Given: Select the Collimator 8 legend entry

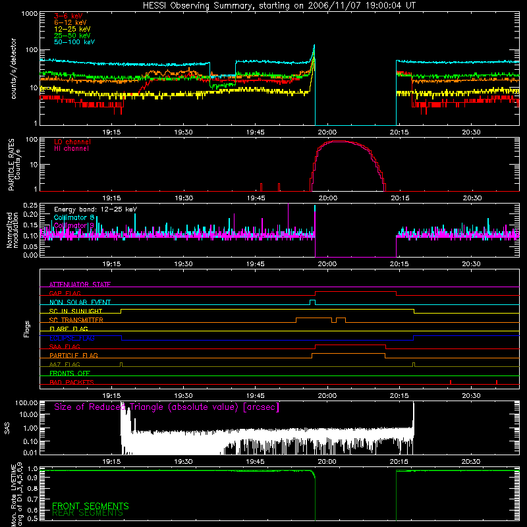Looking at the screenshot, I should (74, 217).
